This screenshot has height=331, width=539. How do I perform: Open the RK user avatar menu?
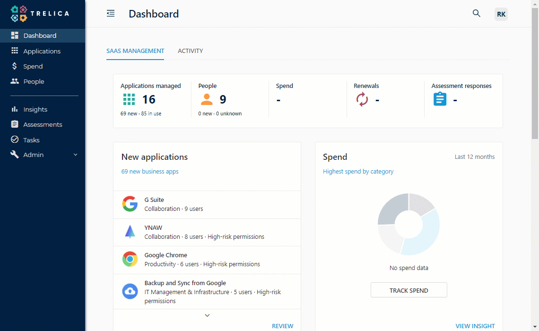(501, 14)
